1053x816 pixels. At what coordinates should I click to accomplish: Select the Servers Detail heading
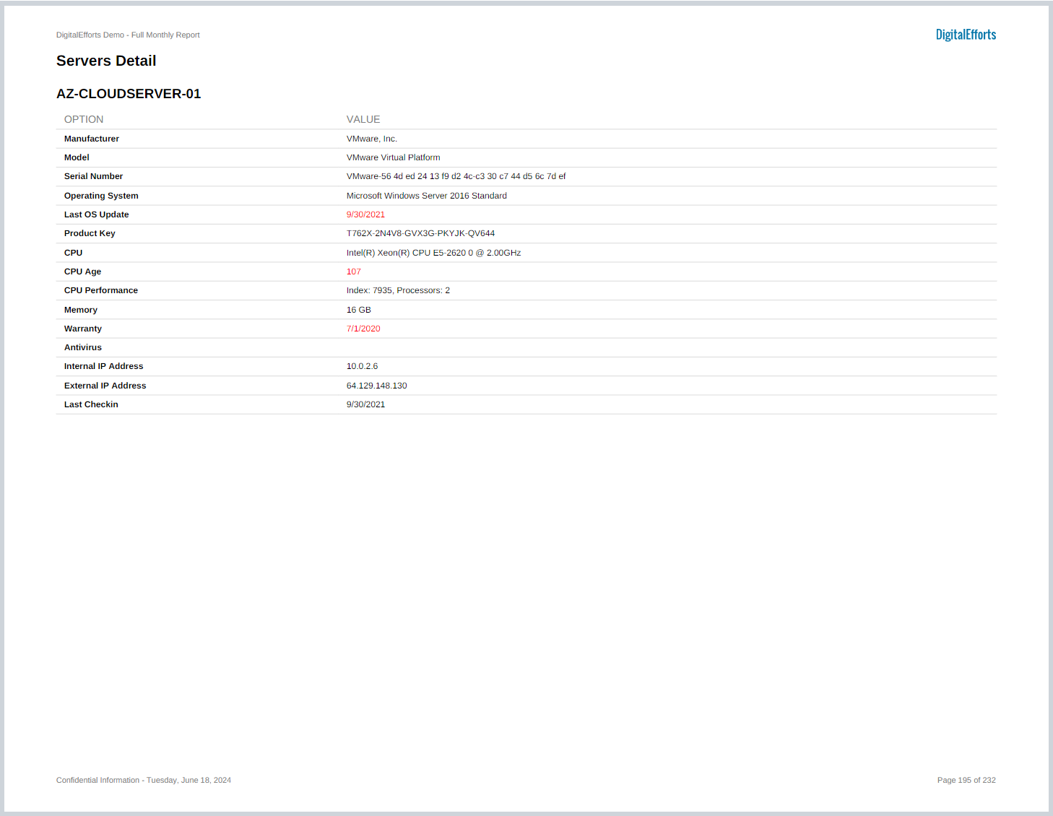coord(106,61)
